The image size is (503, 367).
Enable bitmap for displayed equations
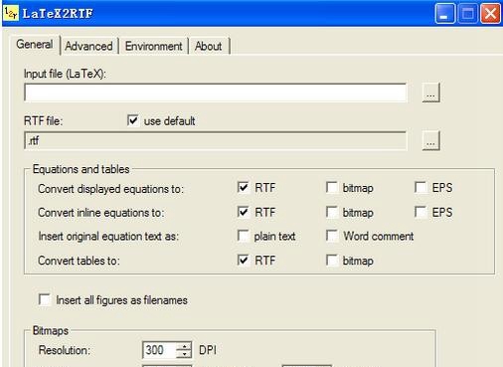332,187
